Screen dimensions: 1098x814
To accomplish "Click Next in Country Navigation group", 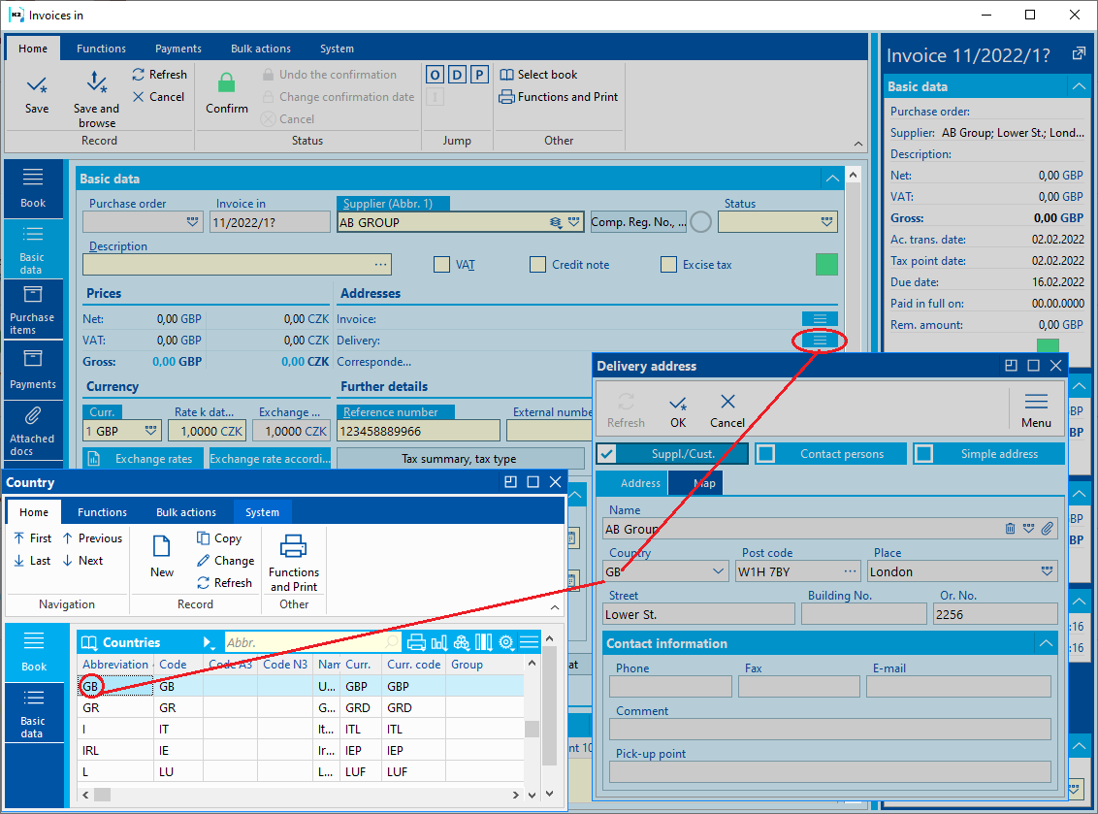I will pyautogui.click(x=82, y=561).
